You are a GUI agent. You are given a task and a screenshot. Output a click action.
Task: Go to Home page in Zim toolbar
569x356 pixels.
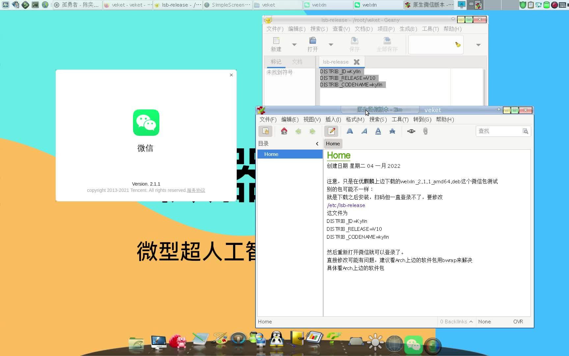[284, 131]
